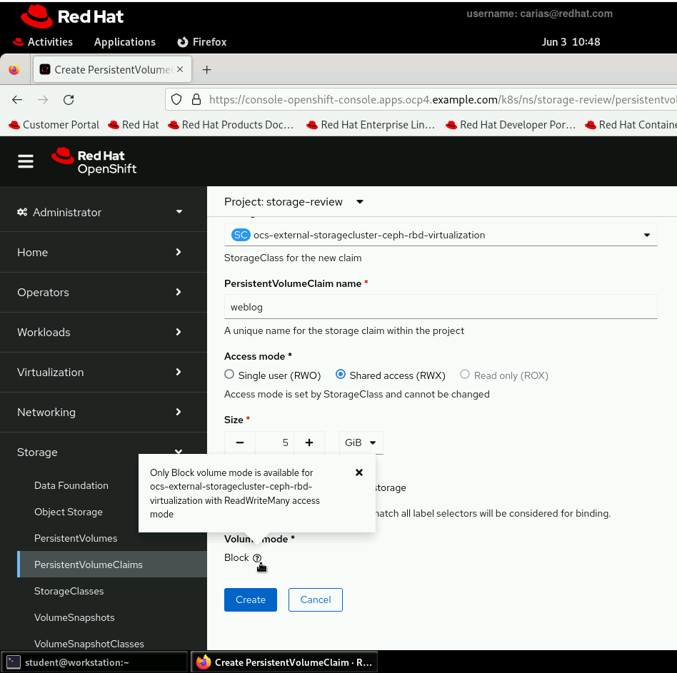This screenshot has width=677, height=673.
Task: Increase size with the plus button
Action: 309,442
